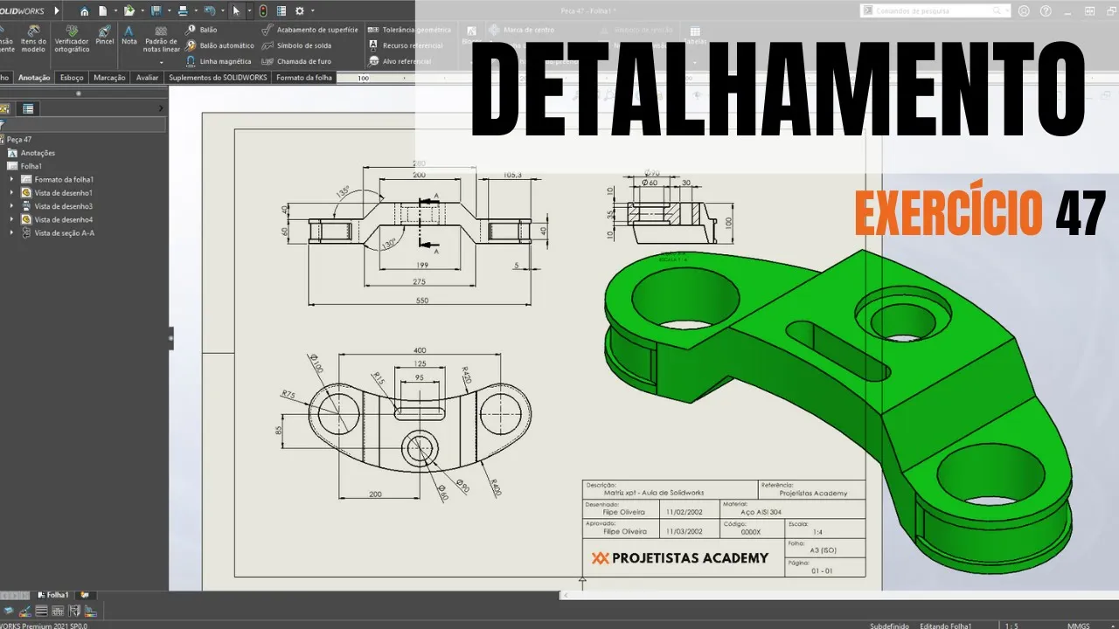The width and height of the screenshot is (1119, 629).
Task: Click the Chamada de furo tool
Action: pyautogui.click(x=297, y=61)
